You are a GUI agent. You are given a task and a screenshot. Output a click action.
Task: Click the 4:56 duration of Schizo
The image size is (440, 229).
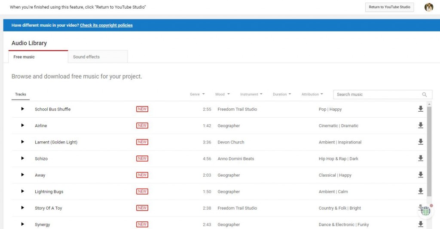pos(207,159)
